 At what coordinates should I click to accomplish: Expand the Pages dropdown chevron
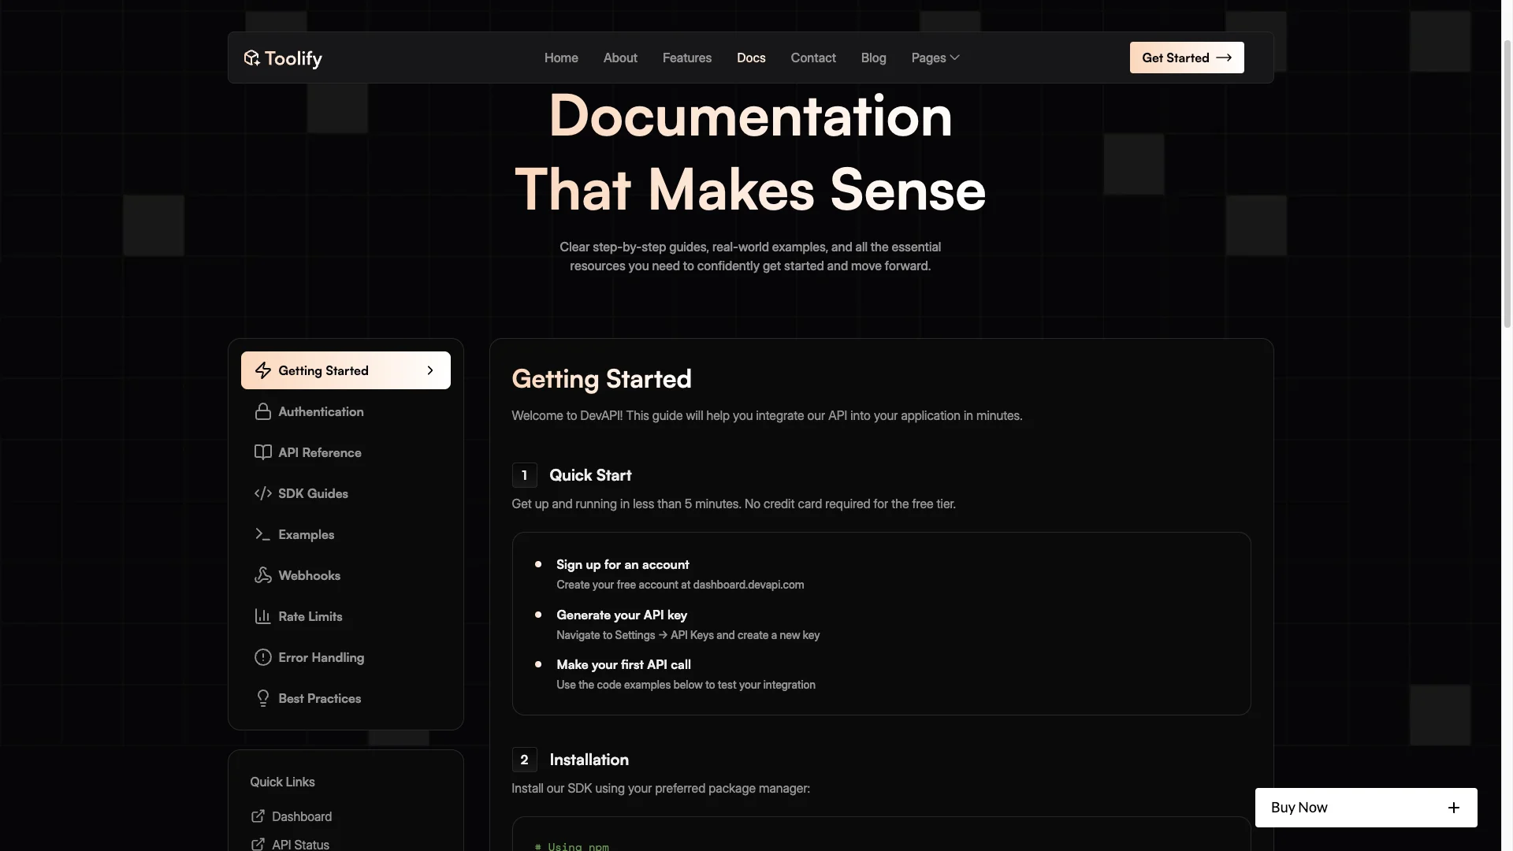click(955, 58)
